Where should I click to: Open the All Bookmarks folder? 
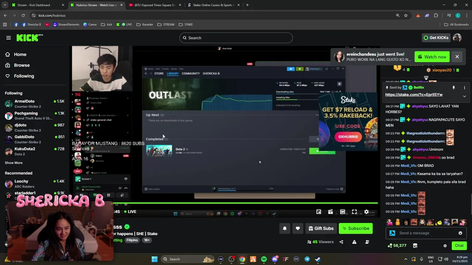tap(456, 25)
